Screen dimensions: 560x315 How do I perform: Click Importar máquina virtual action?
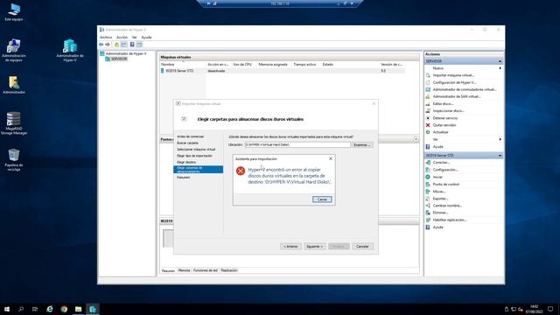coord(453,75)
